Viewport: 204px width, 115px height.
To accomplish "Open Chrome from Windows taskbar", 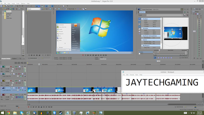I will tap(8, 113).
